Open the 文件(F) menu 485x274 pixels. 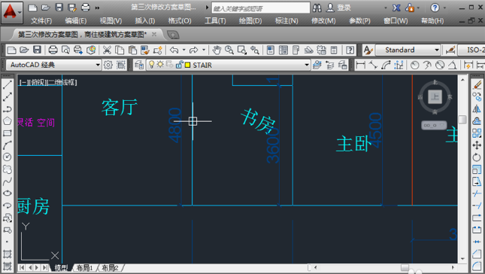(x=41, y=21)
